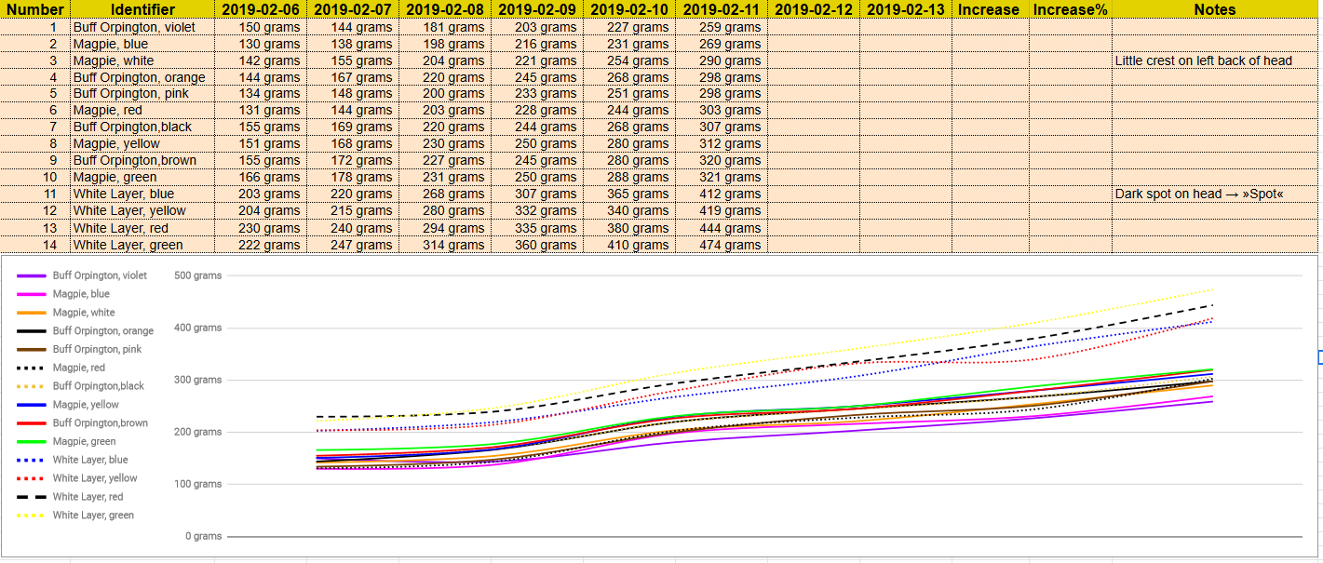Click the '100 grams' chart axis label
Image resolution: width=1323 pixels, height=563 pixels.
197,484
